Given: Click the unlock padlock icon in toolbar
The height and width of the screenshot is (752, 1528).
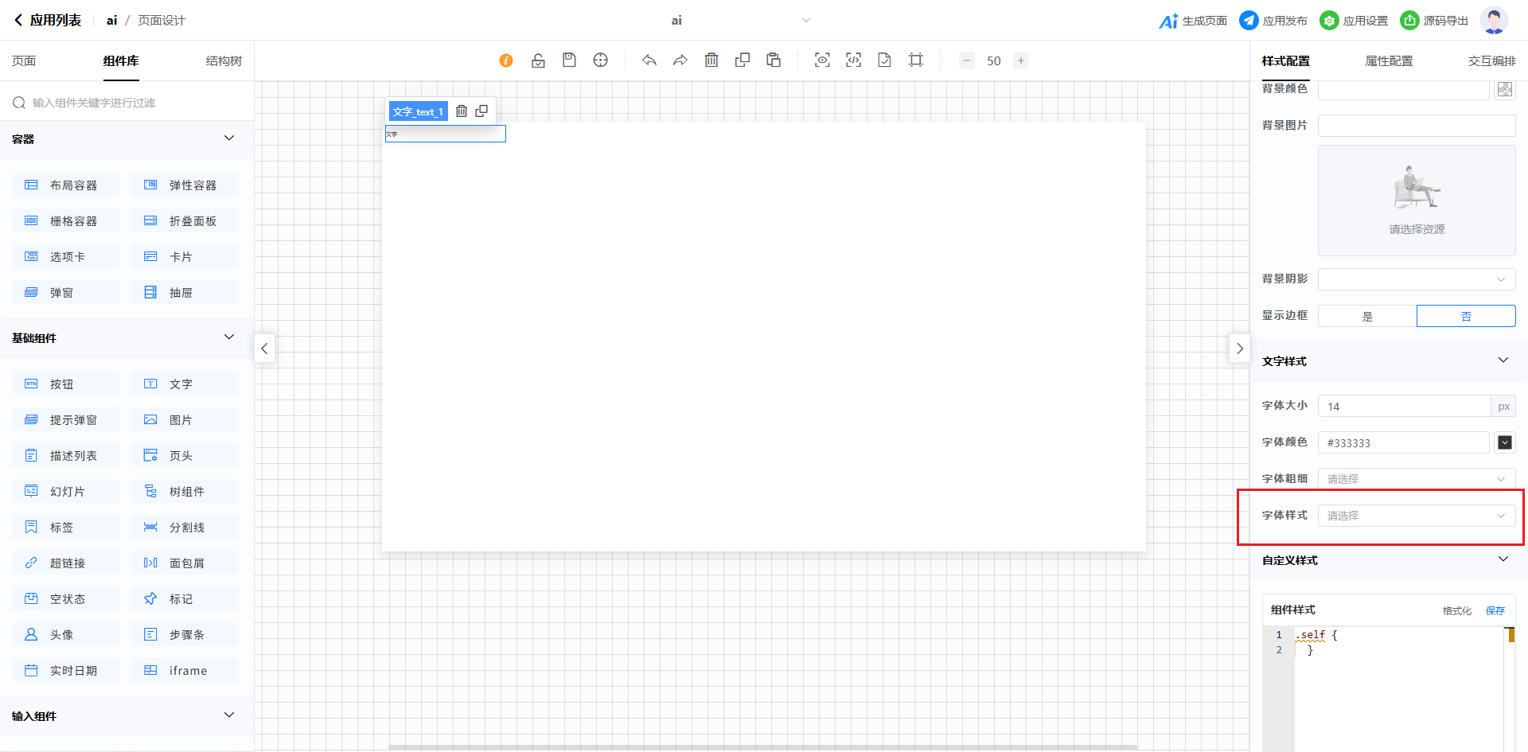Looking at the screenshot, I should (538, 60).
